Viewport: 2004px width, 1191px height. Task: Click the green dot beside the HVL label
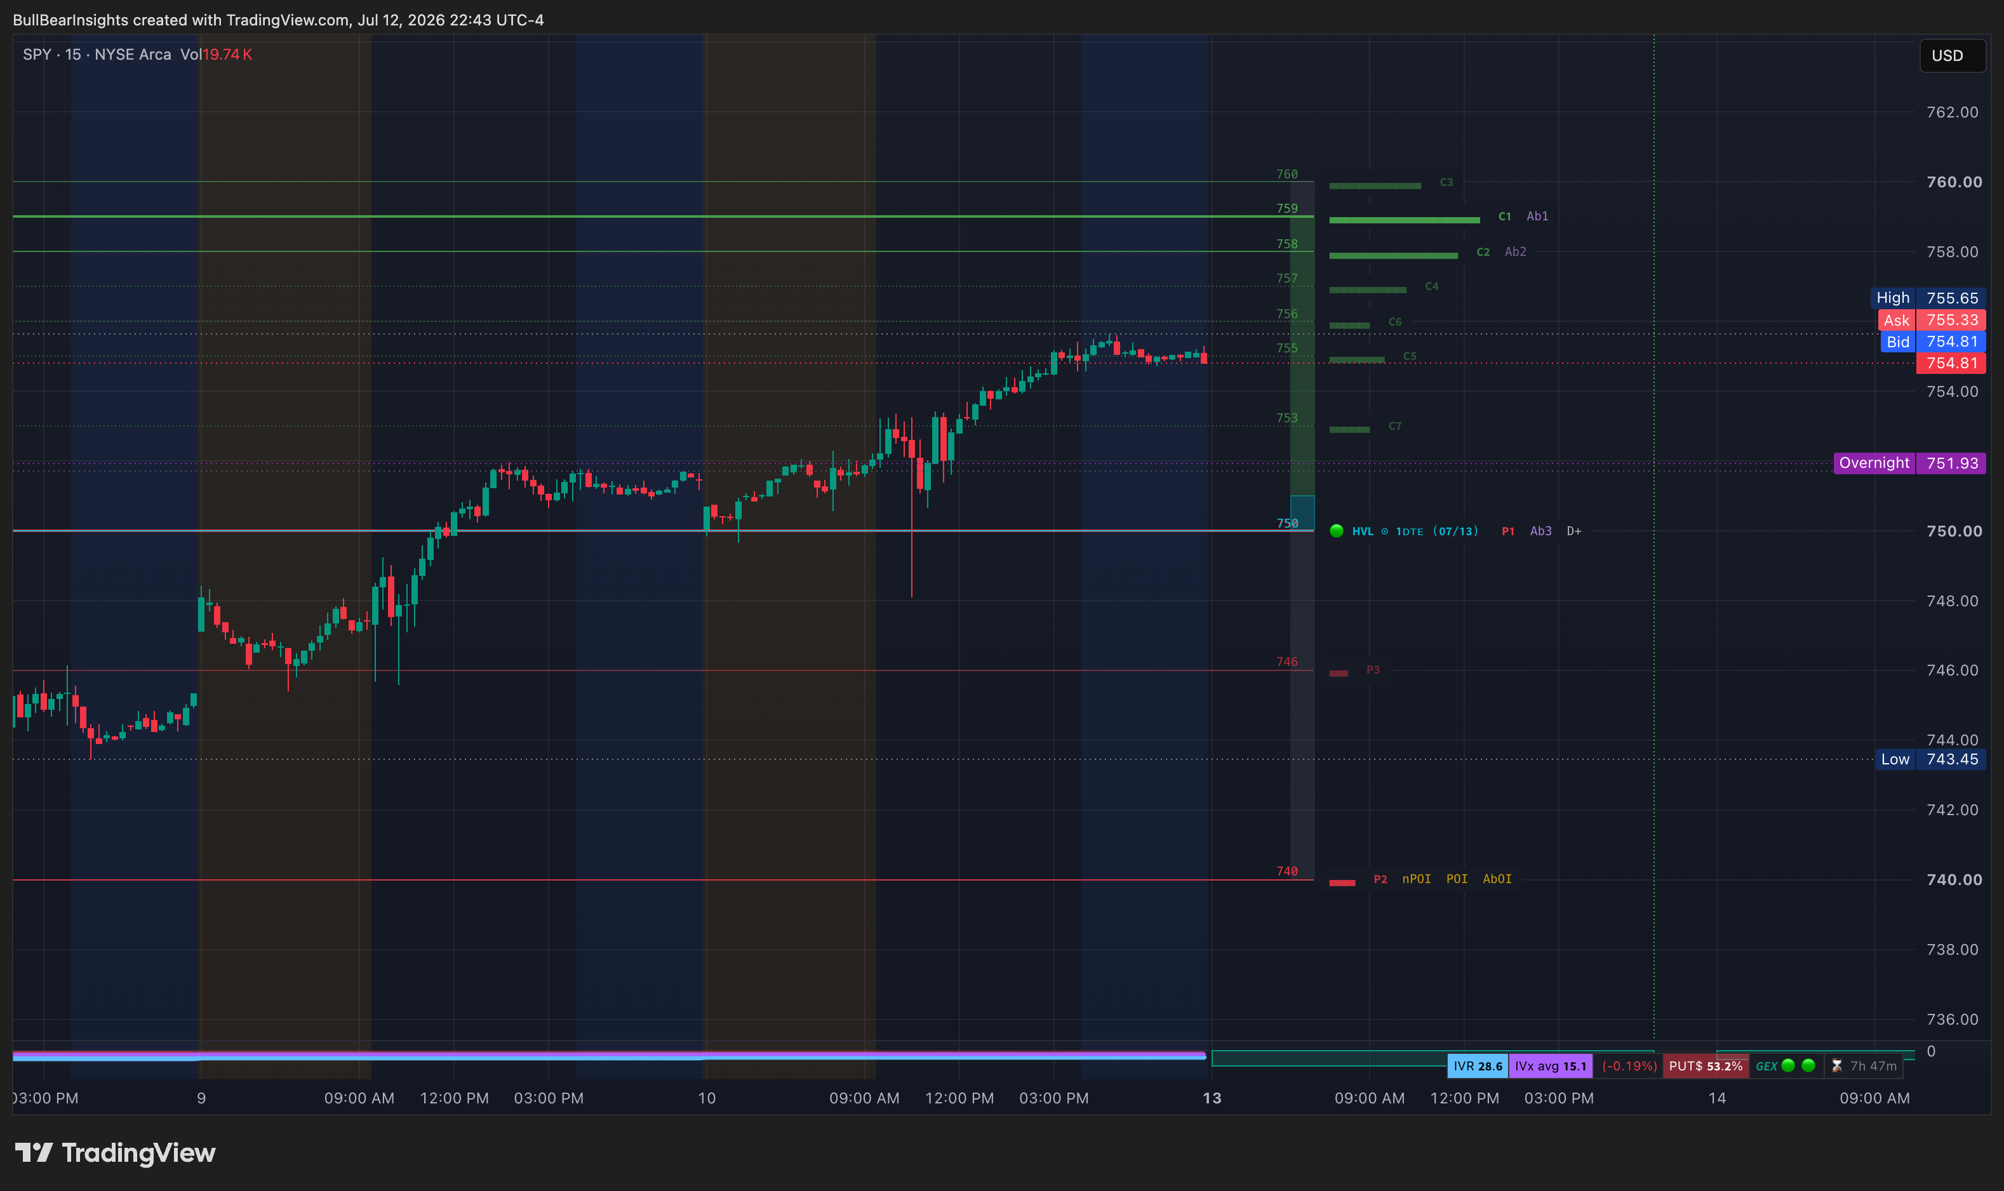(x=1336, y=531)
